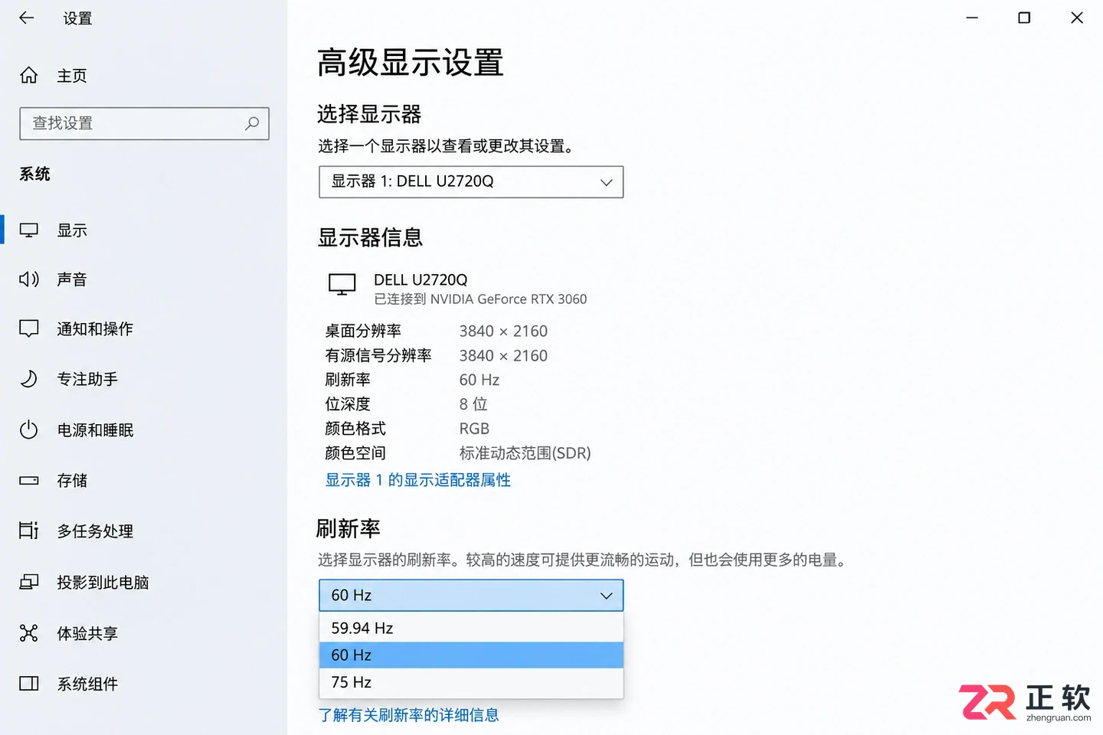This screenshot has height=735, width=1103.
Task: Open the 显示器 1: DELL U2720Q dropdown
Action: point(471,182)
